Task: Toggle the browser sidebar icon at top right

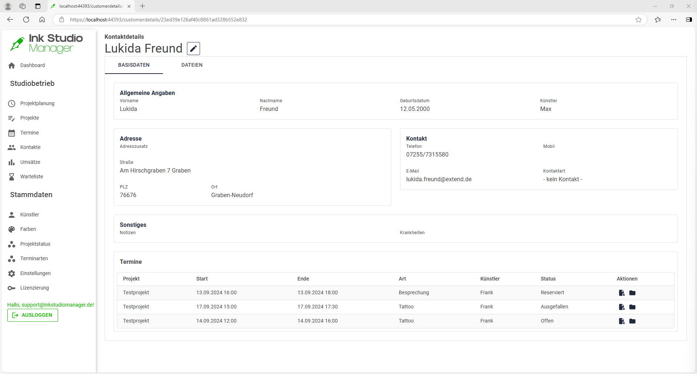Action: pos(689,20)
